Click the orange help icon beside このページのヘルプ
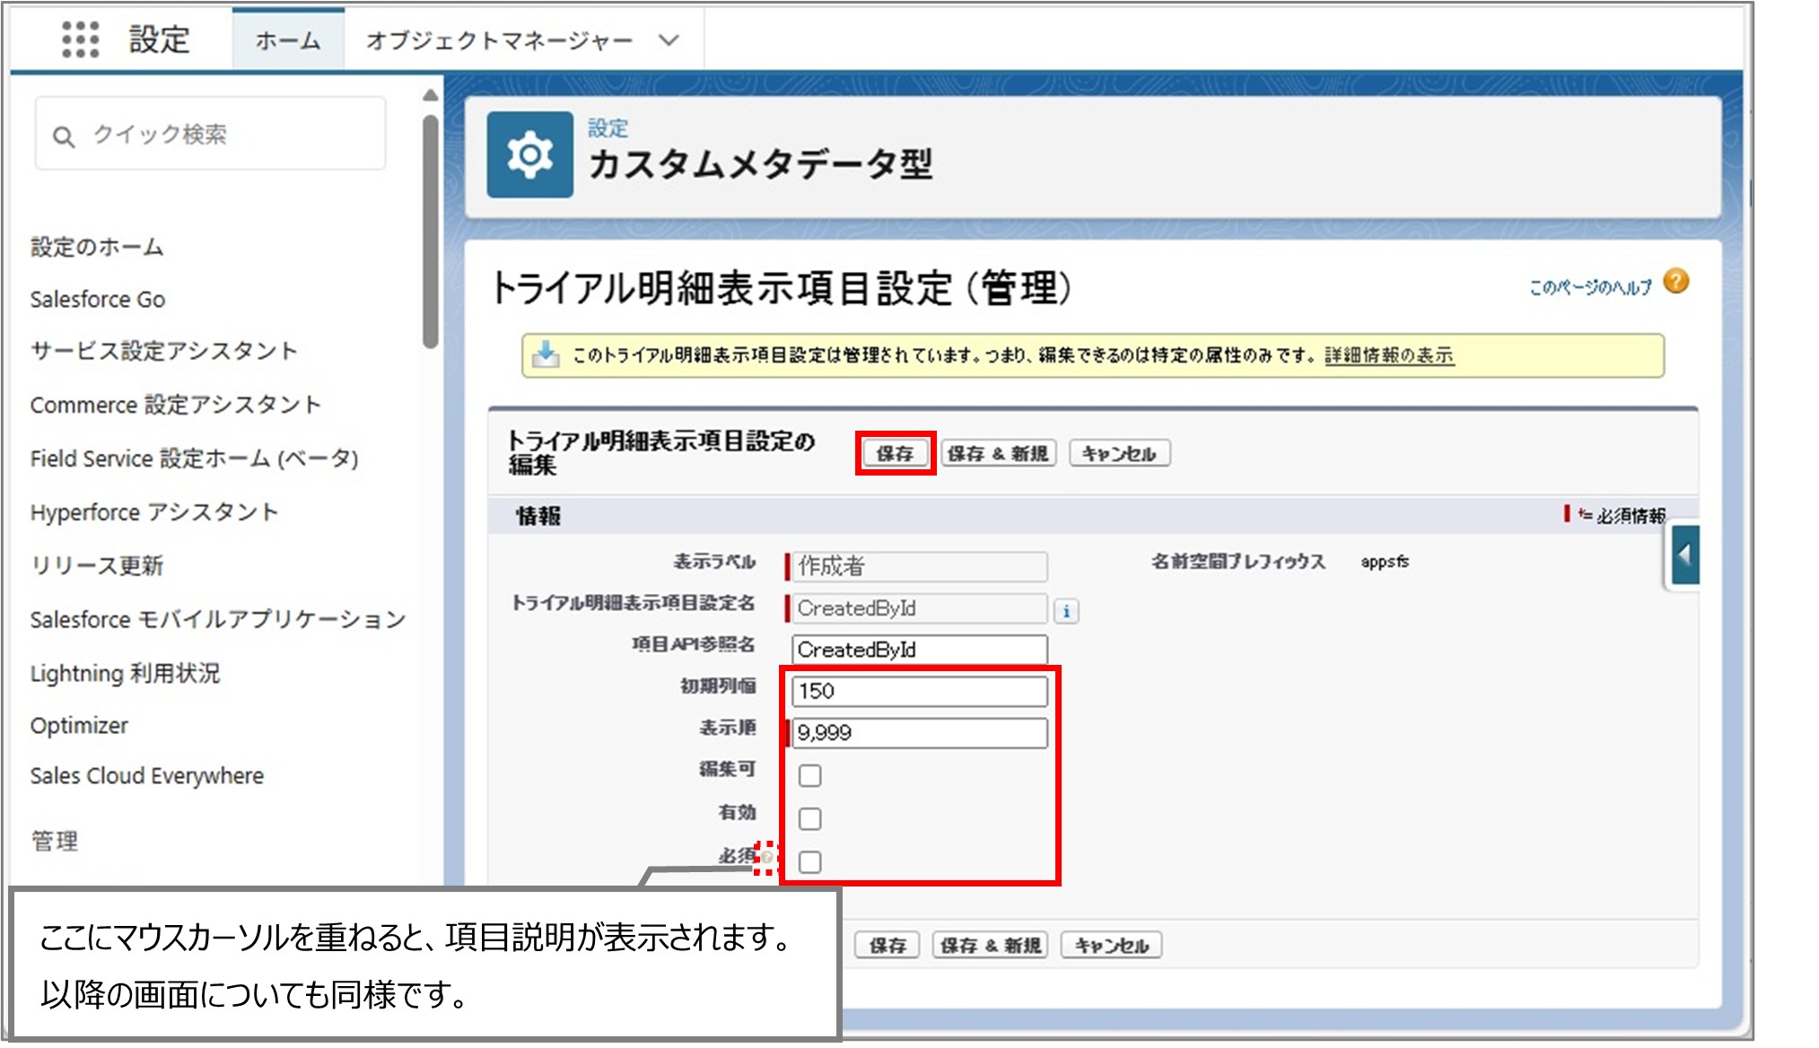1819x1048 pixels. click(x=1677, y=281)
